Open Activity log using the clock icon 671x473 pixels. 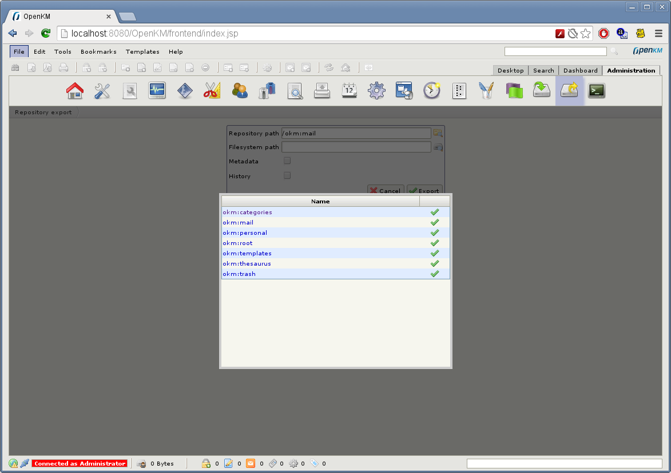pyautogui.click(x=431, y=90)
